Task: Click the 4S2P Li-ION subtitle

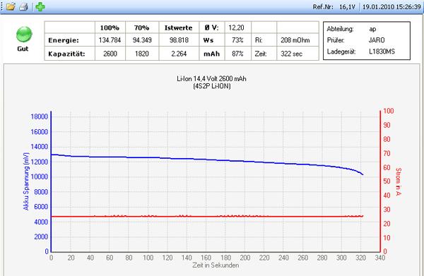Action: pyautogui.click(x=212, y=86)
